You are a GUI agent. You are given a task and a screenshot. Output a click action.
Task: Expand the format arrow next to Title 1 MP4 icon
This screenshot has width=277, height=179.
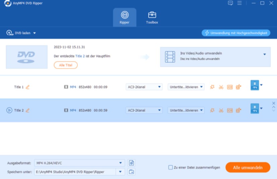pos(261,85)
